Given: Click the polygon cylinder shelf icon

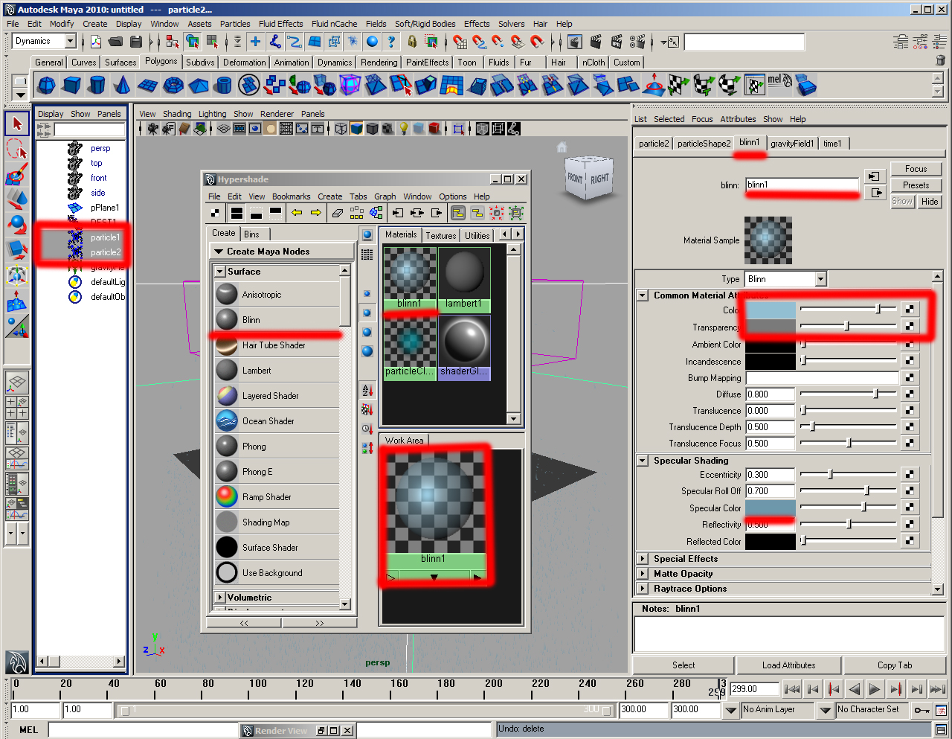Looking at the screenshot, I should (x=97, y=86).
